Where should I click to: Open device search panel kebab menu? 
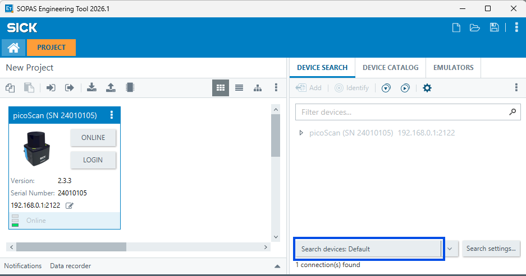pyautogui.click(x=516, y=88)
